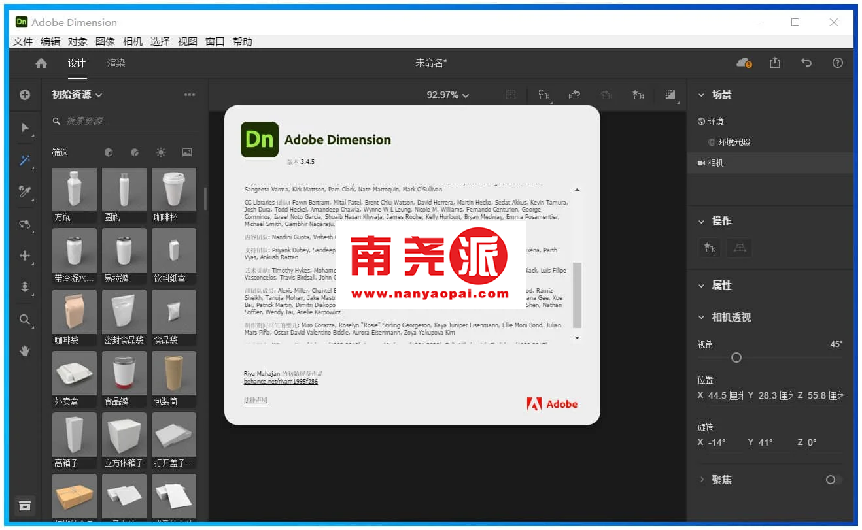The image size is (862, 530).
Task: Open the 相机 menu
Action: click(x=133, y=41)
